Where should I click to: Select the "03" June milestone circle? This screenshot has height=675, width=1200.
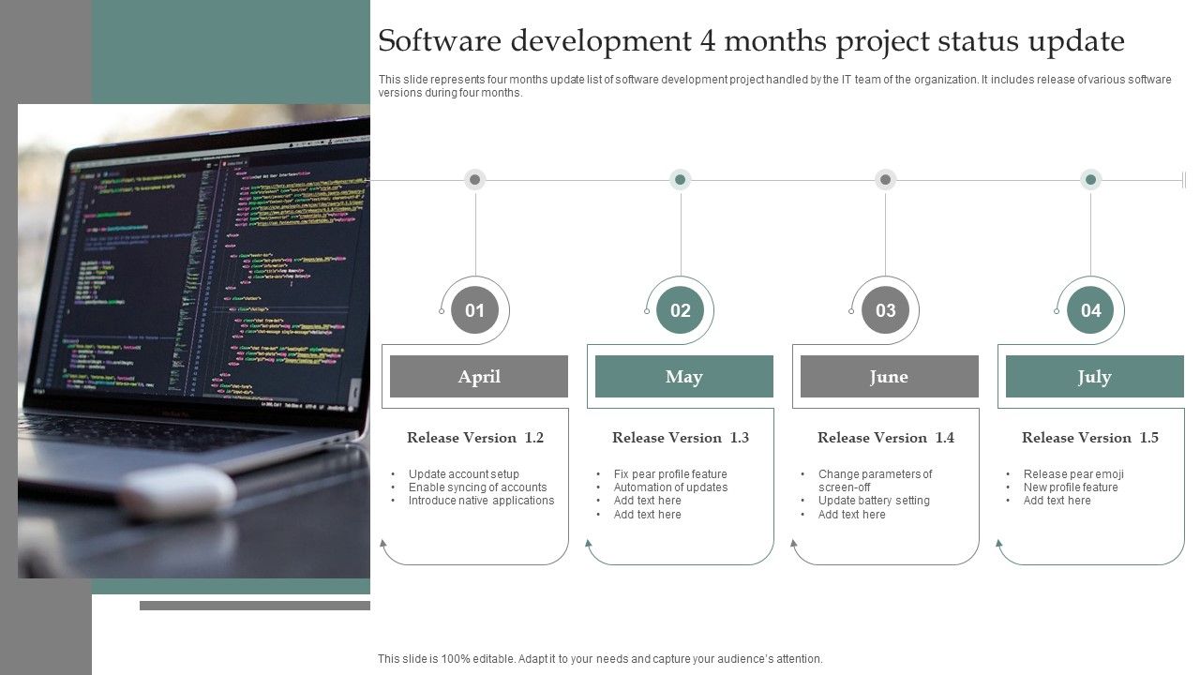click(x=885, y=309)
